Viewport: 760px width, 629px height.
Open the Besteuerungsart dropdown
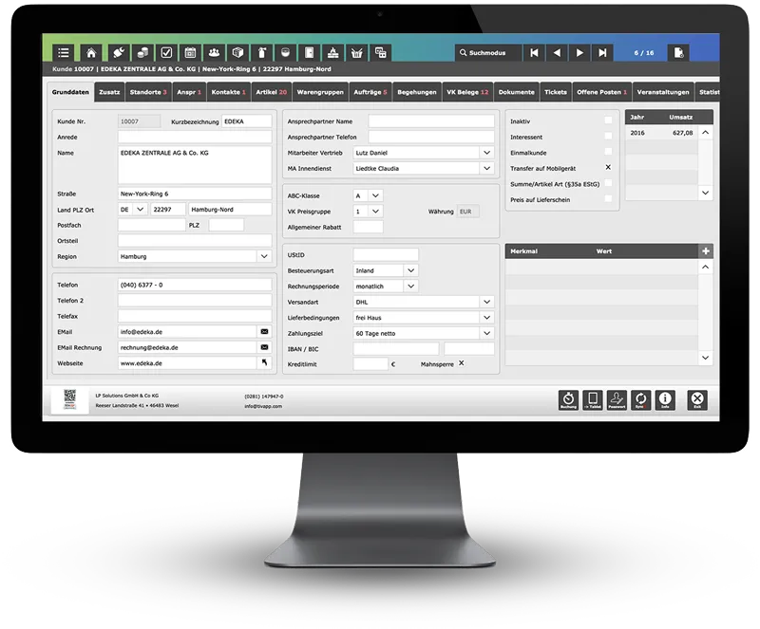(411, 270)
